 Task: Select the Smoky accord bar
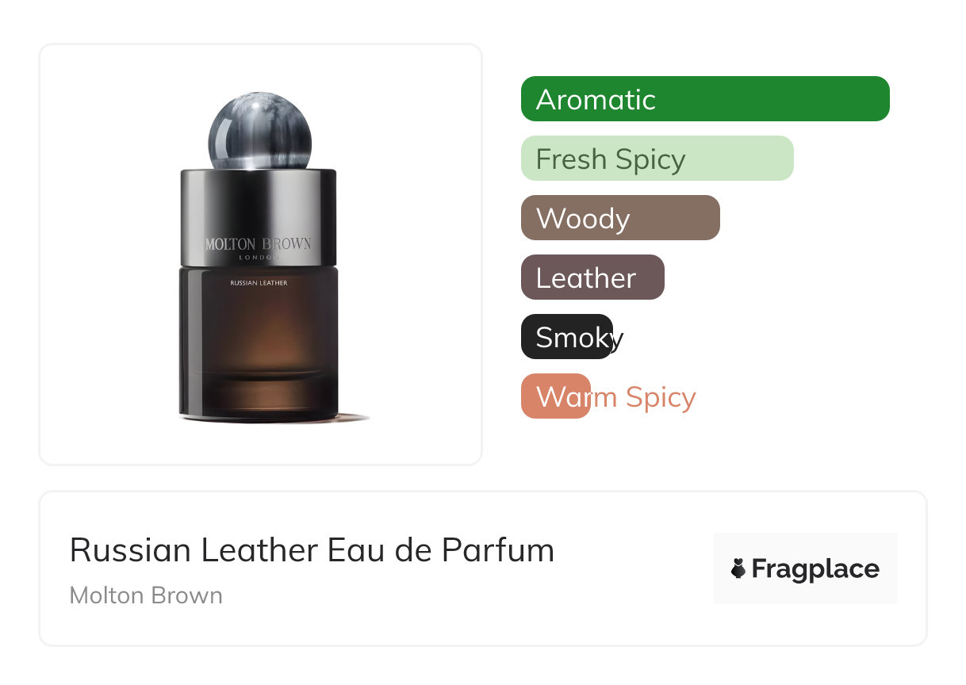tap(567, 337)
